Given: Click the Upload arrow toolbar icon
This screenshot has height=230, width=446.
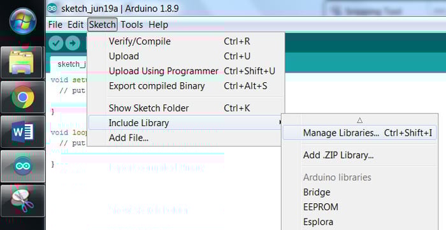Looking at the screenshot, I should point(73,43).
